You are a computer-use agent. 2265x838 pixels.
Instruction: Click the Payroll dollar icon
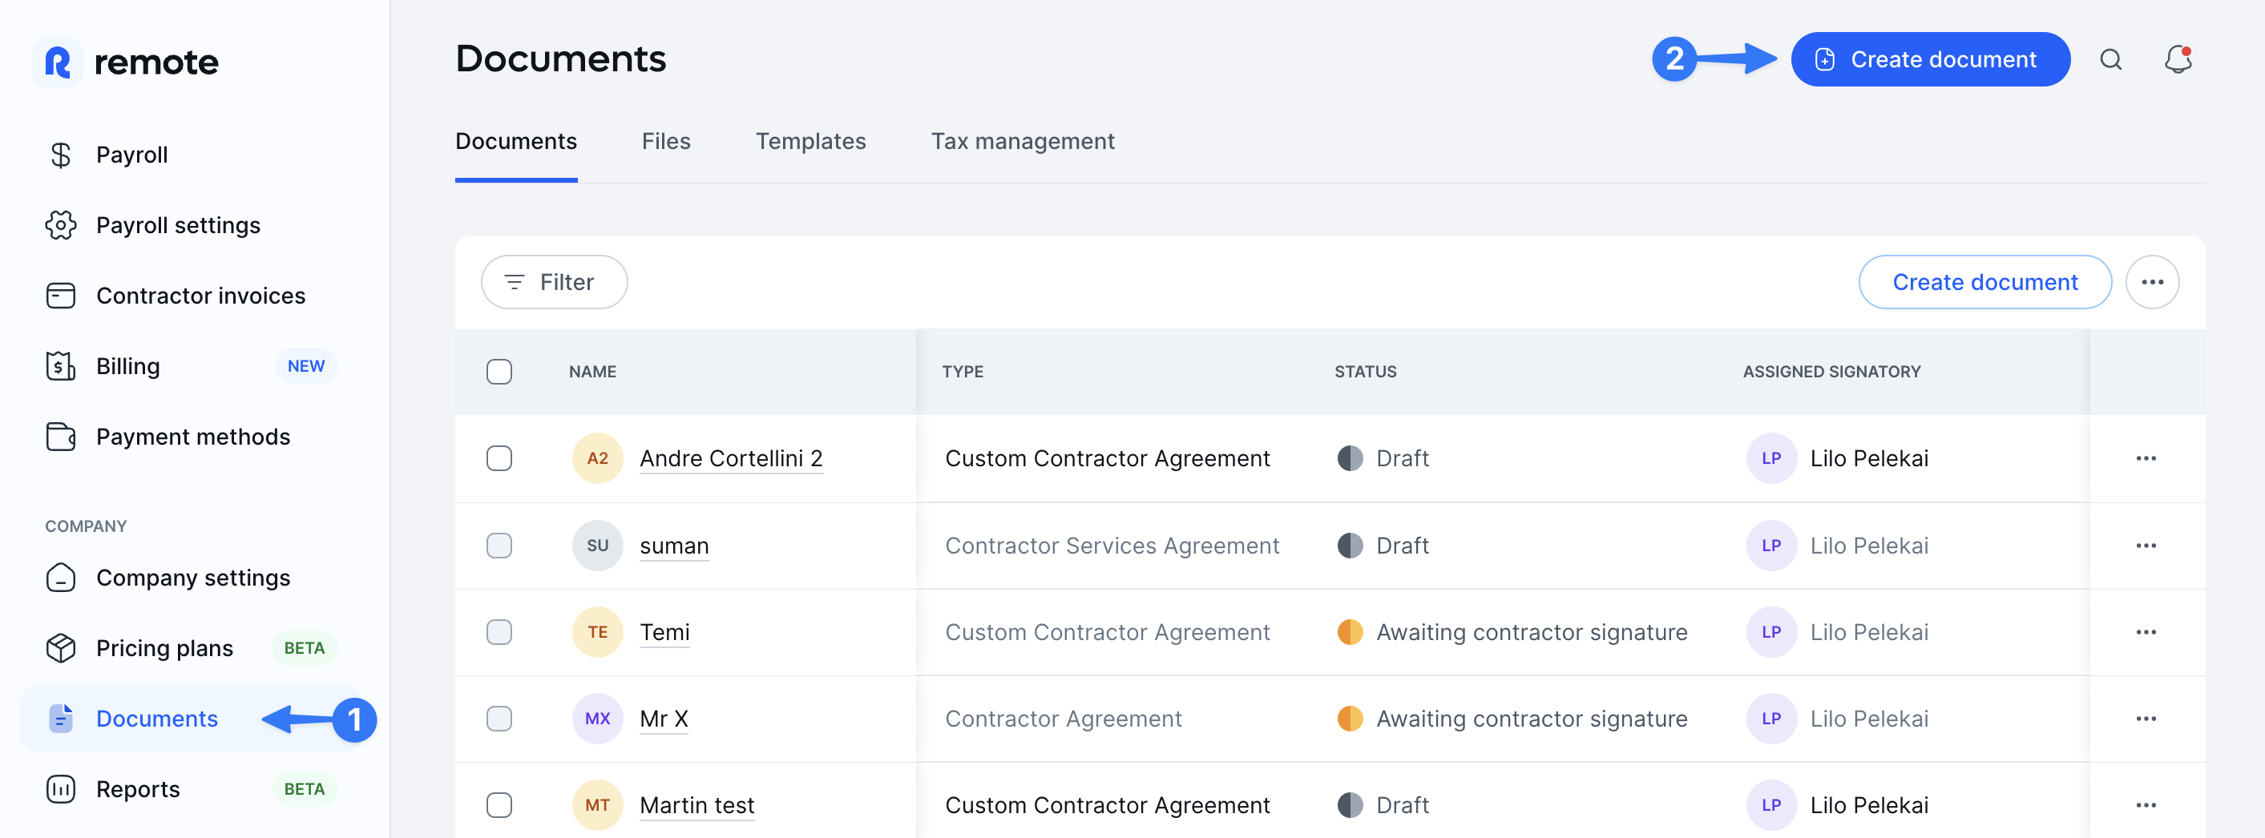click(61, 155)
